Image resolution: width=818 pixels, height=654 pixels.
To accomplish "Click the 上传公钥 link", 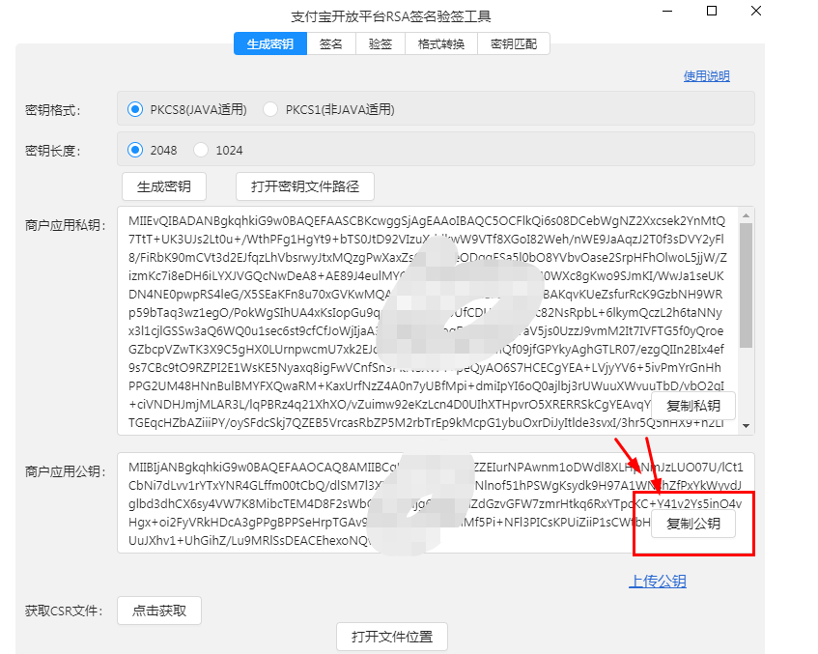I will [x=658, y=581].
